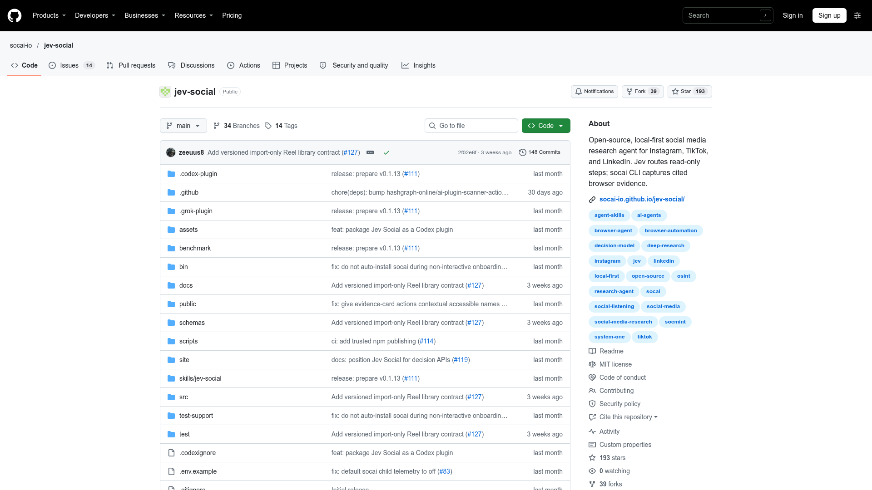Click the Search box in header

[728, 15]
